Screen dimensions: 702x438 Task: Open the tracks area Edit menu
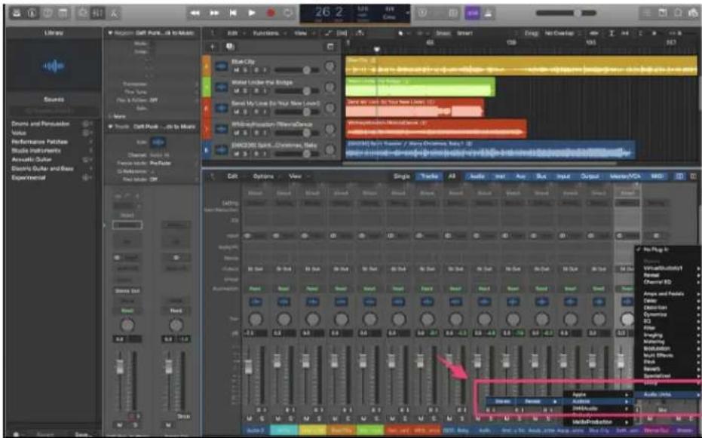click(x=232, y=33)
